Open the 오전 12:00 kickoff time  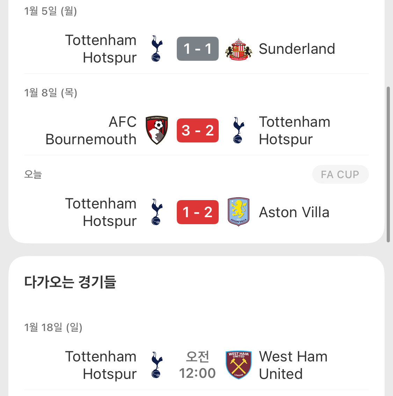pyautogui.click(x=198, y=365)
